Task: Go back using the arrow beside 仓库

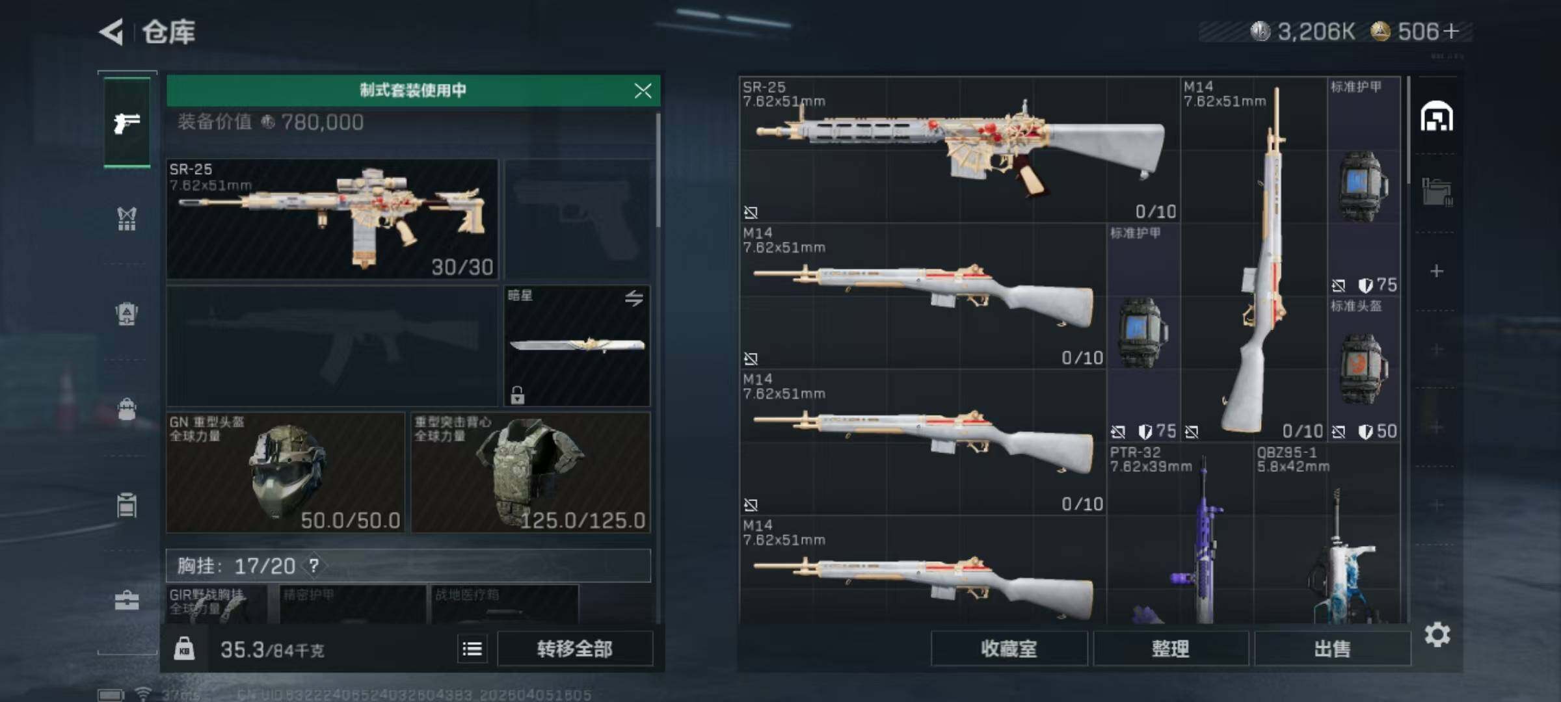Action: [111, 31]
